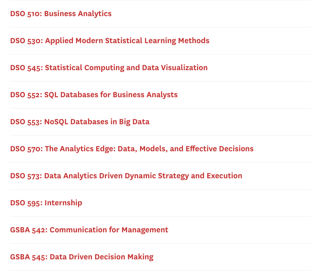Open DSO 553: NoSQL Databases in Big Data
Viewport: 311px width, 272px height.
(80, 122)
